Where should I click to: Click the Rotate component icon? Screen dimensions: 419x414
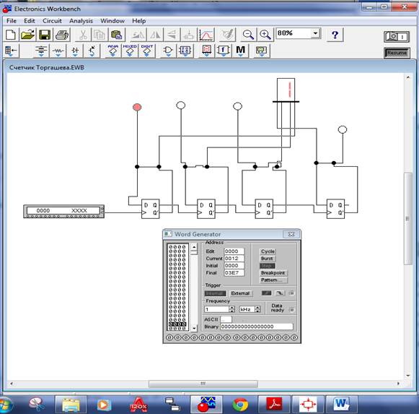click(x=138, y=35)
